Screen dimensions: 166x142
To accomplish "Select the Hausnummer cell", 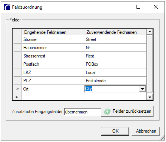I will tap(53, 48).
